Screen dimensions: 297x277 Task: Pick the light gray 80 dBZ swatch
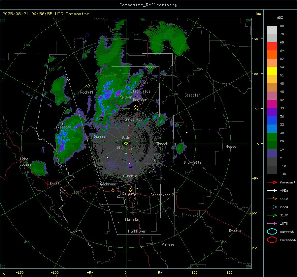pyautogui.click(x=272, y=30)
